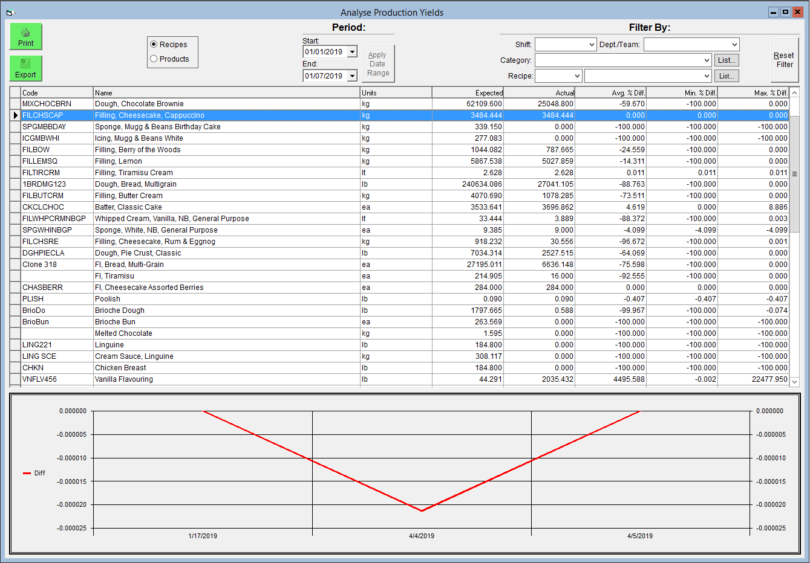
Task: Click the table vertical scrollbar thumb
Action: [795, 173]
